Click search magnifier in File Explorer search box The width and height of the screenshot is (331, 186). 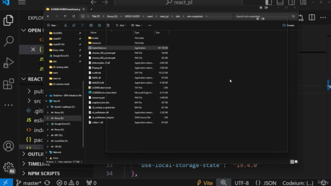click(x=293, y=16)
